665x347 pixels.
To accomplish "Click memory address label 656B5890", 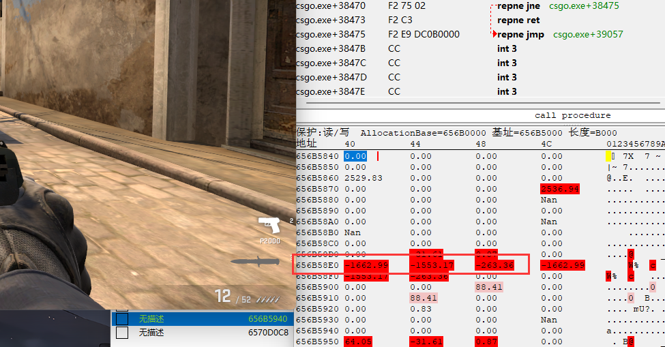I will (317, 211).
